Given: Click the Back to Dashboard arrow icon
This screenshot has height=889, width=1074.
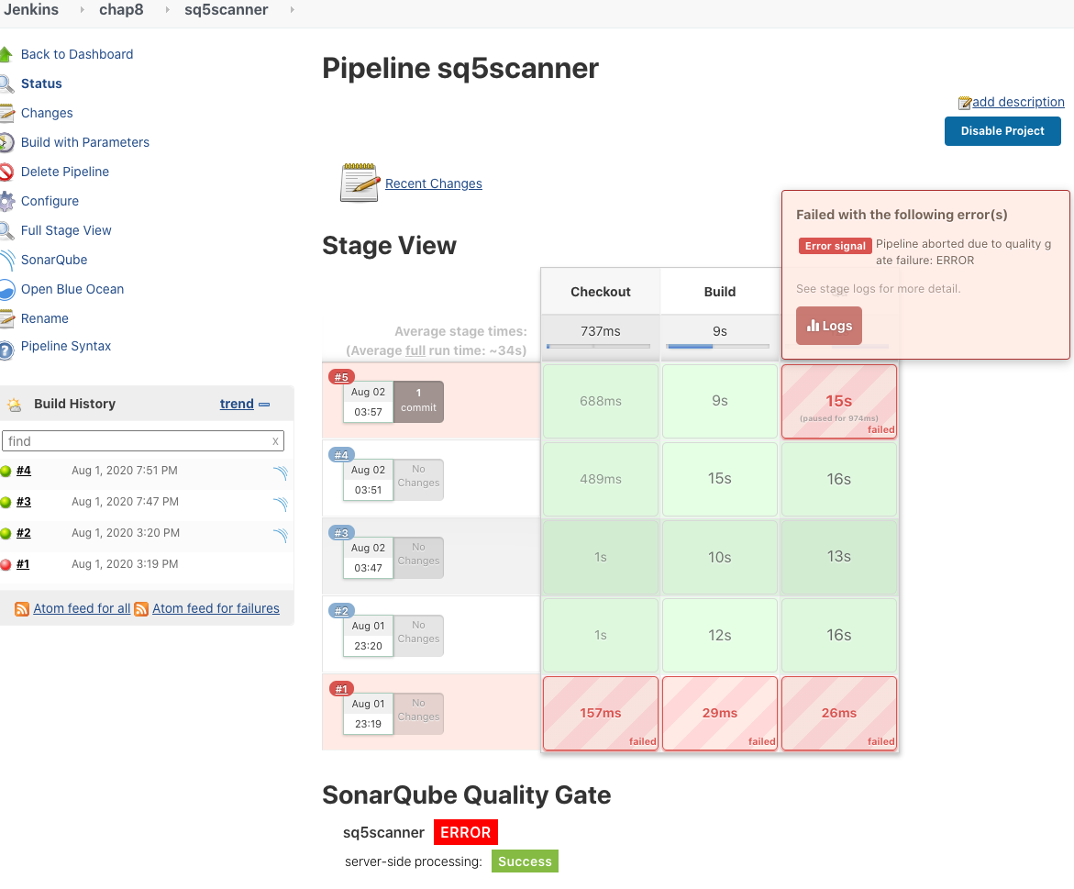Looking at the screenshot, I should (x=6, y=54).
